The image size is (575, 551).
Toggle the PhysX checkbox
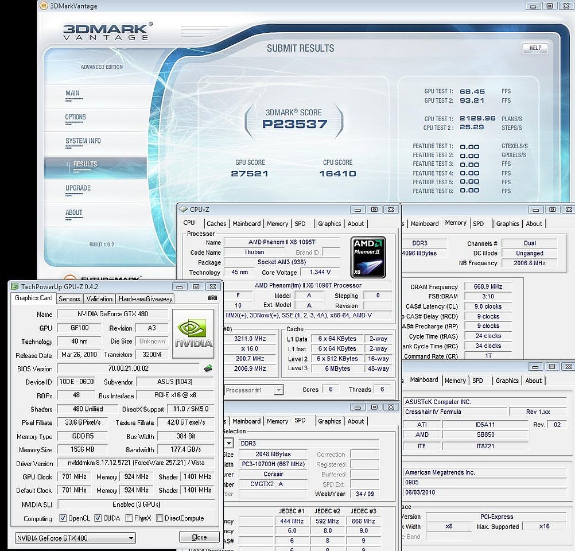pos(129,518)
